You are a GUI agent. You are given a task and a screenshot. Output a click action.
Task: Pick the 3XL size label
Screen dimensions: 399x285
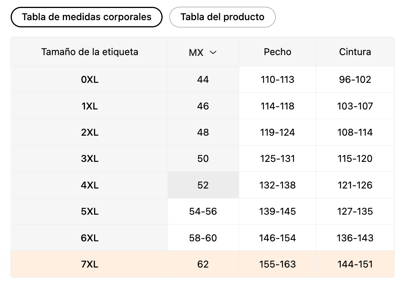[x=89, y=158]
